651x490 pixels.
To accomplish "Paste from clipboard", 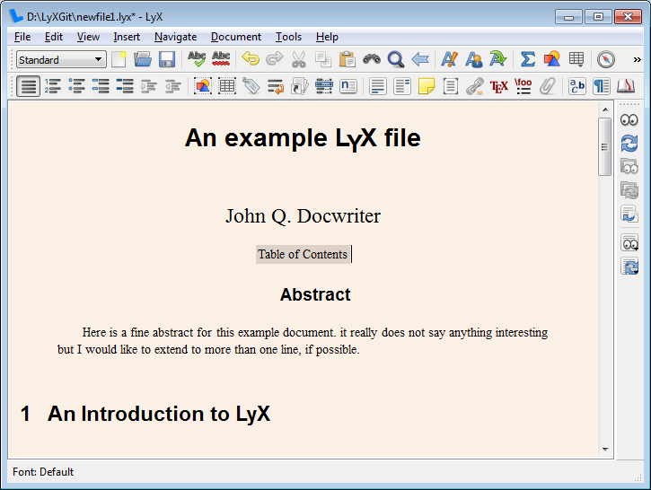I will point(347,59).
